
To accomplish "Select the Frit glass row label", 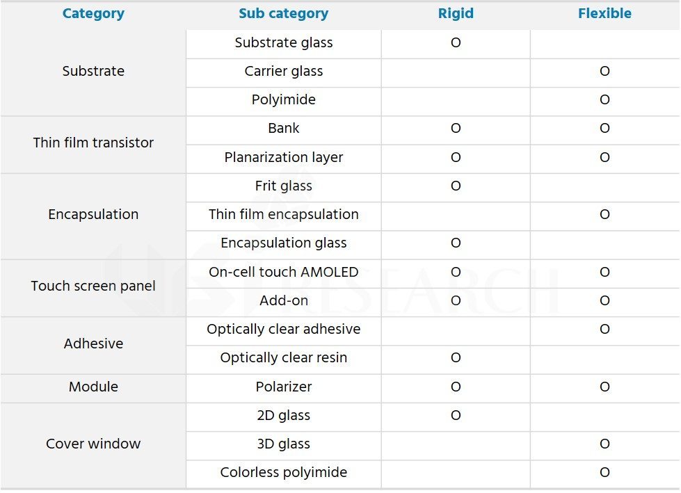I will click(x=284, y=186).
